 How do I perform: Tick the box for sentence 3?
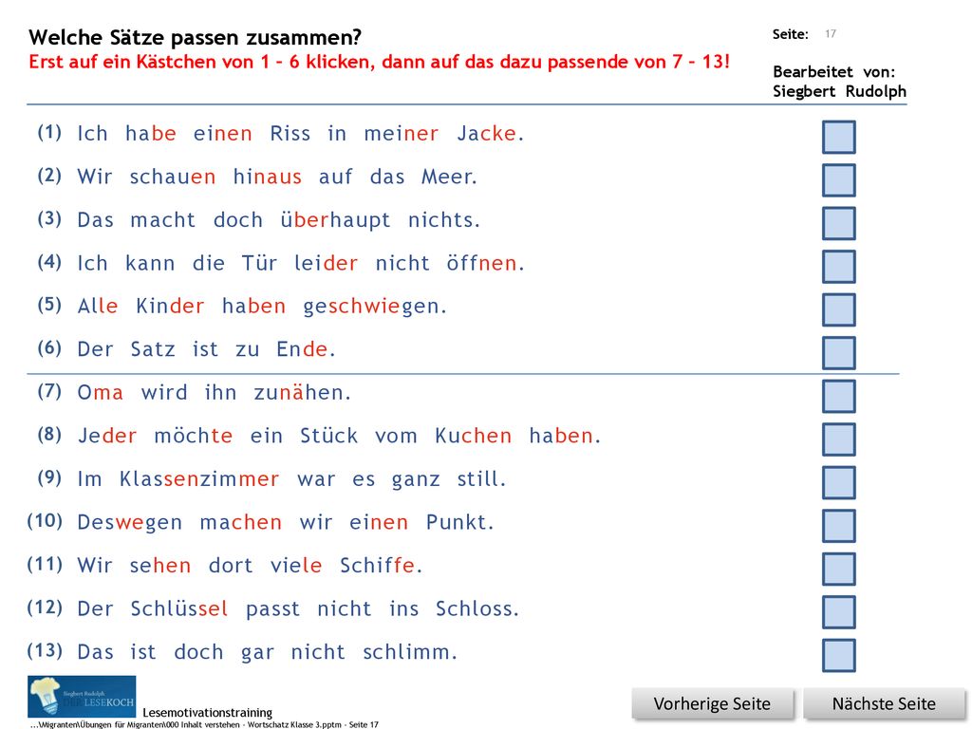839,223
